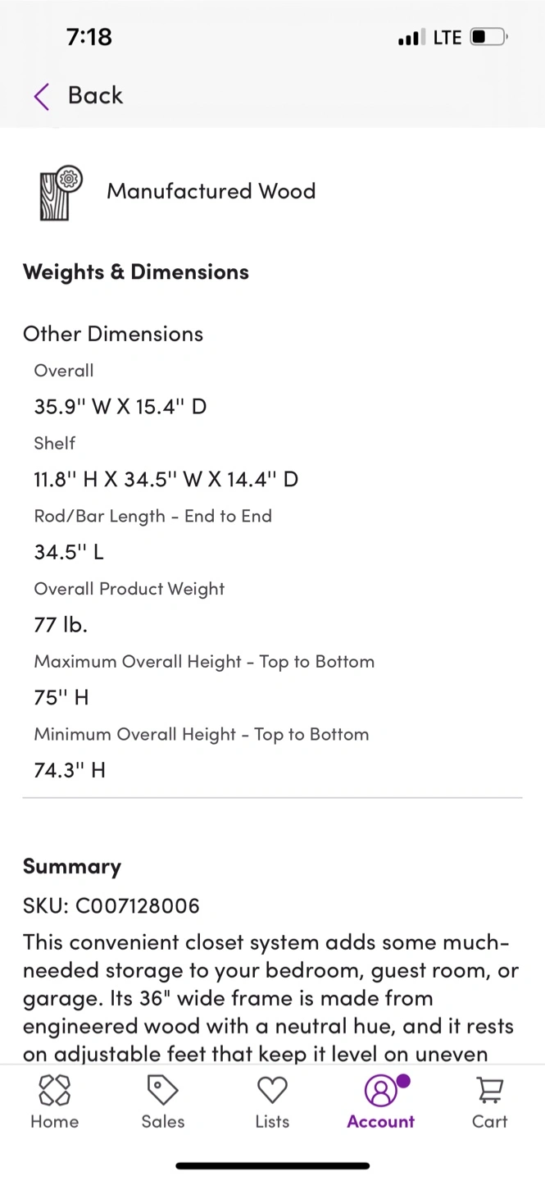The width and height of the screenshot is (545, 1181).
Task: Tap the Manufactured Wood material icon
Action: coord(61,194)
